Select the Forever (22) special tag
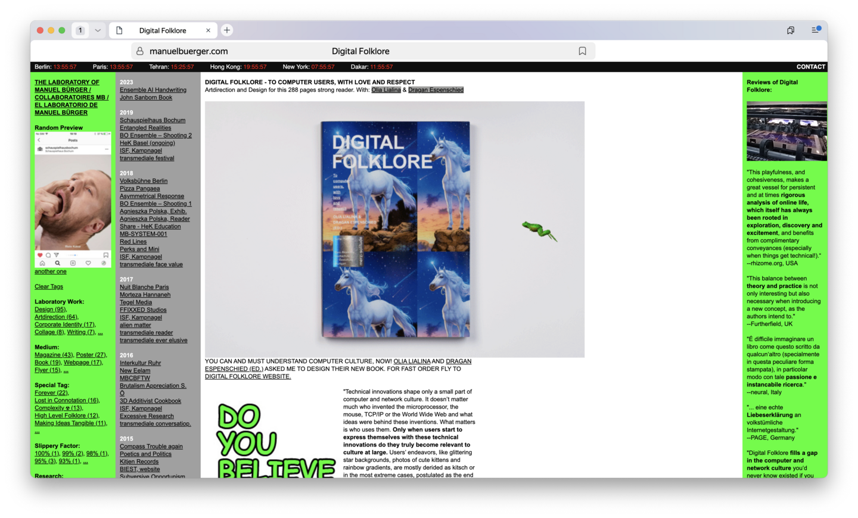 [52, 393]
